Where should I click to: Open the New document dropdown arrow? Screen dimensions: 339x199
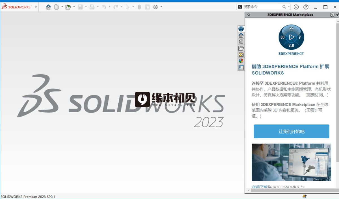tap(62, 7)
